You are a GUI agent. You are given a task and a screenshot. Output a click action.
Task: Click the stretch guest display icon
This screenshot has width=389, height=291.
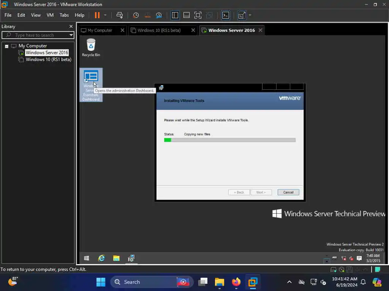click(x=242, y=15)
